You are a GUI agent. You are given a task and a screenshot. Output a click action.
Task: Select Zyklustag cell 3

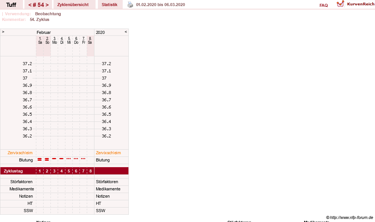54,171
